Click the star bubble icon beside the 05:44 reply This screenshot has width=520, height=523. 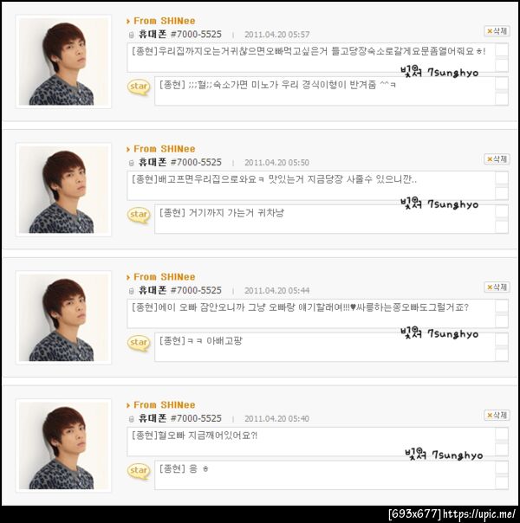139,343
